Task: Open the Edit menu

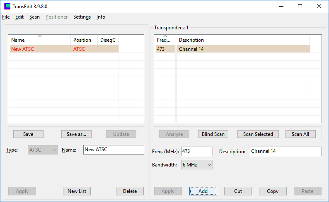Action: pos(19,17)
